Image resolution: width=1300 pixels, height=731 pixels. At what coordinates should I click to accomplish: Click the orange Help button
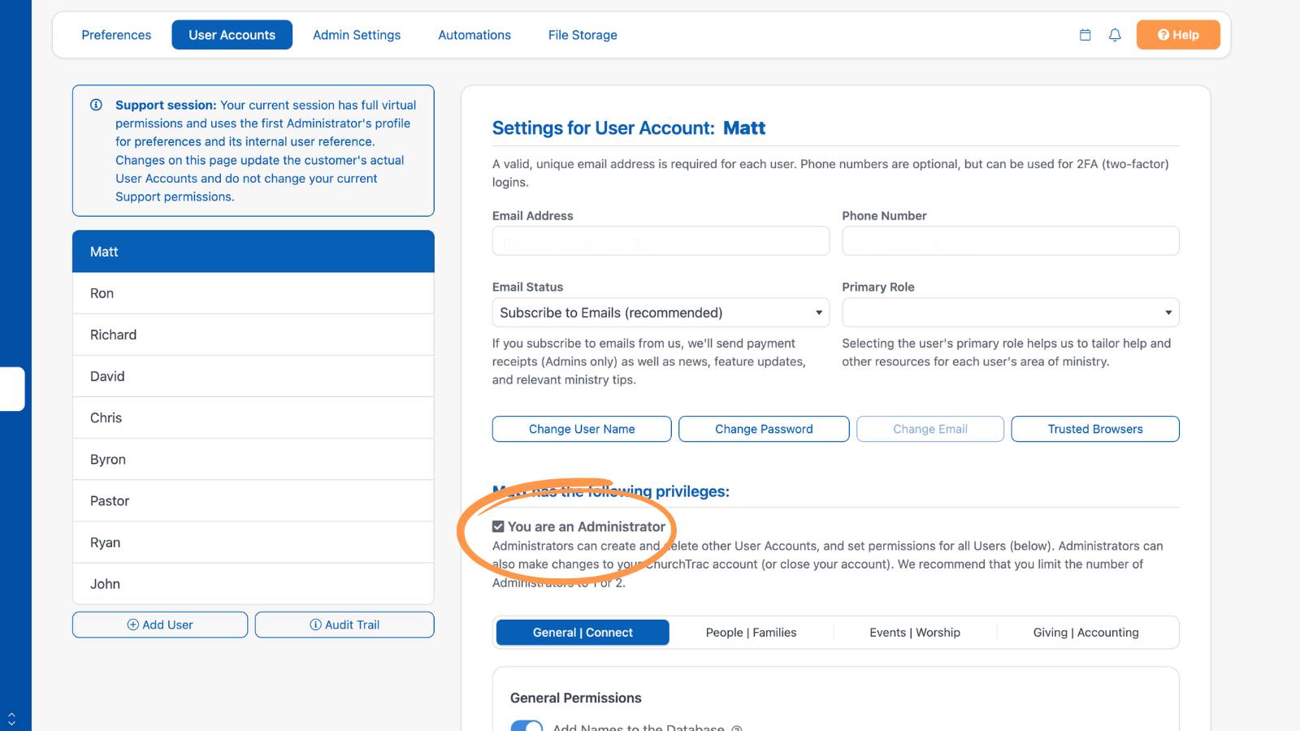1178,35
